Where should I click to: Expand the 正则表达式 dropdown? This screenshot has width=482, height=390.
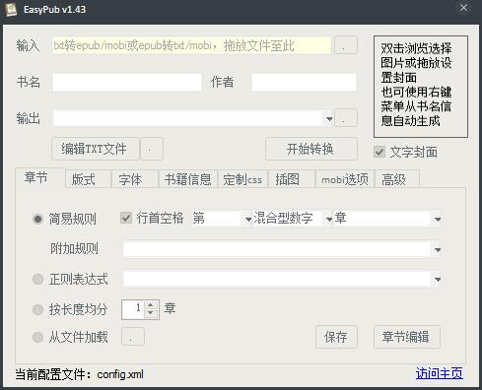pyautogui.click(x=438, y=280)
